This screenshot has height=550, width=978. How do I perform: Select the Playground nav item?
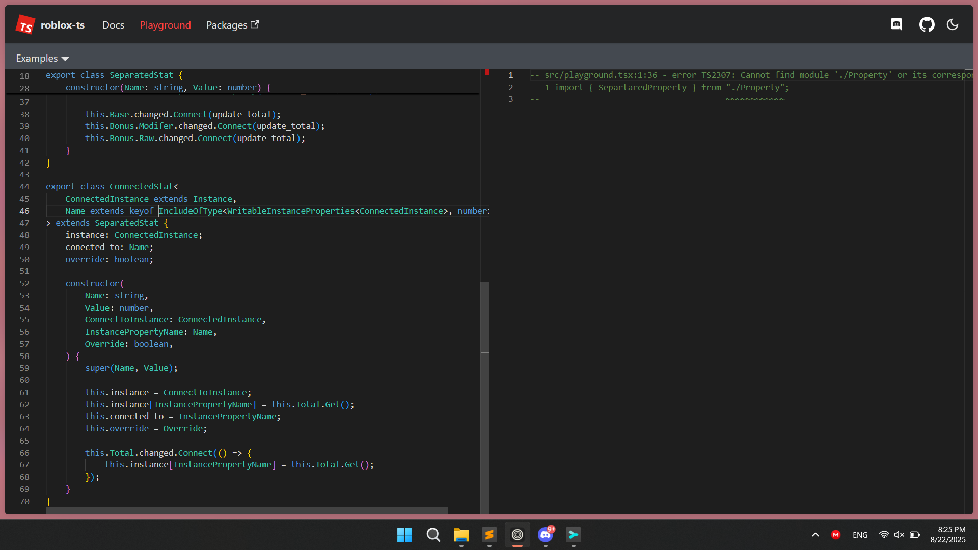coord(165,25)
